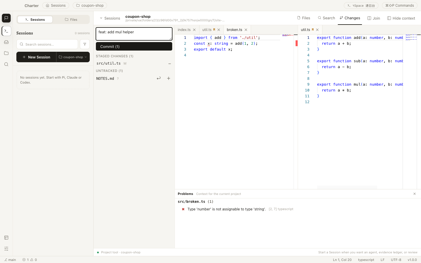Click the Charter app title
Screen dimensions: 421x263
(x=32, y=6)
